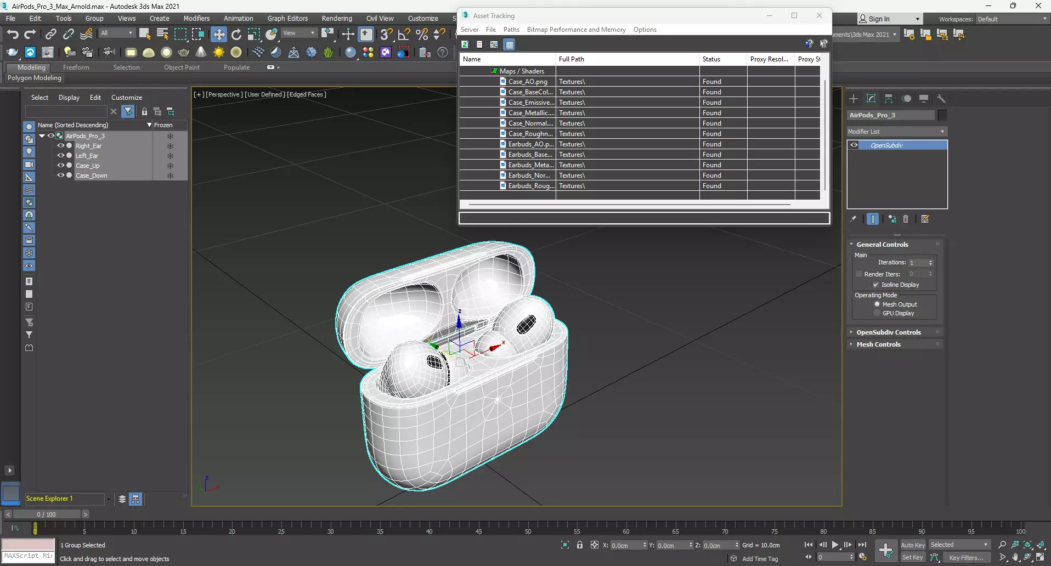Click the Play Animation button
This screenshot has width=1051, height=566.
click(835, 545)
